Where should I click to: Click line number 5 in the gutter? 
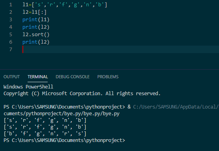pyautogui.click(x=11, y=35)
